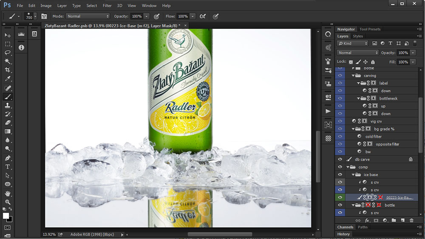Open the Layer menu
This screenshot has height=239, width=425.
[62, 6]
